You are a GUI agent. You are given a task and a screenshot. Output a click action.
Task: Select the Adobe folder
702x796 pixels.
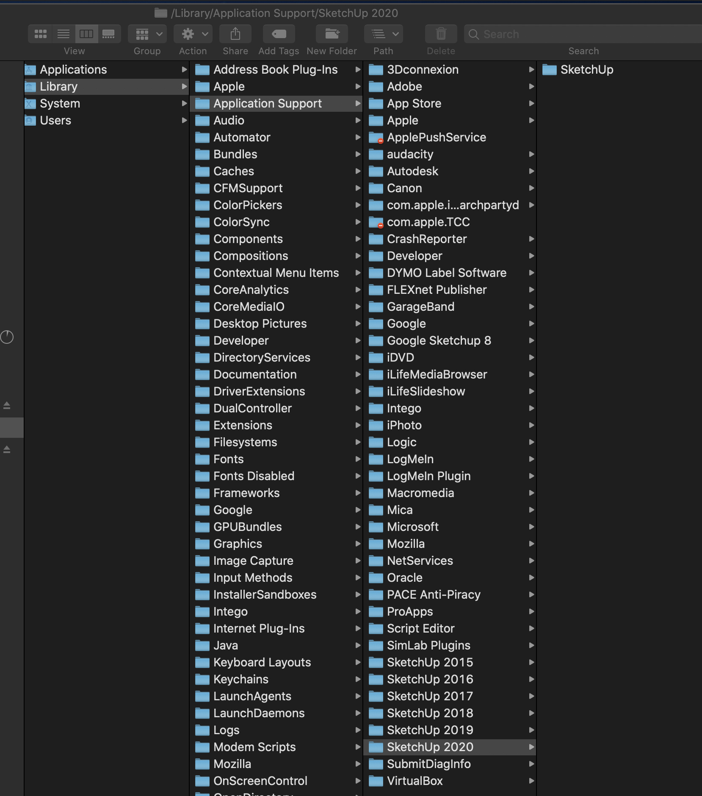(450, 86)
